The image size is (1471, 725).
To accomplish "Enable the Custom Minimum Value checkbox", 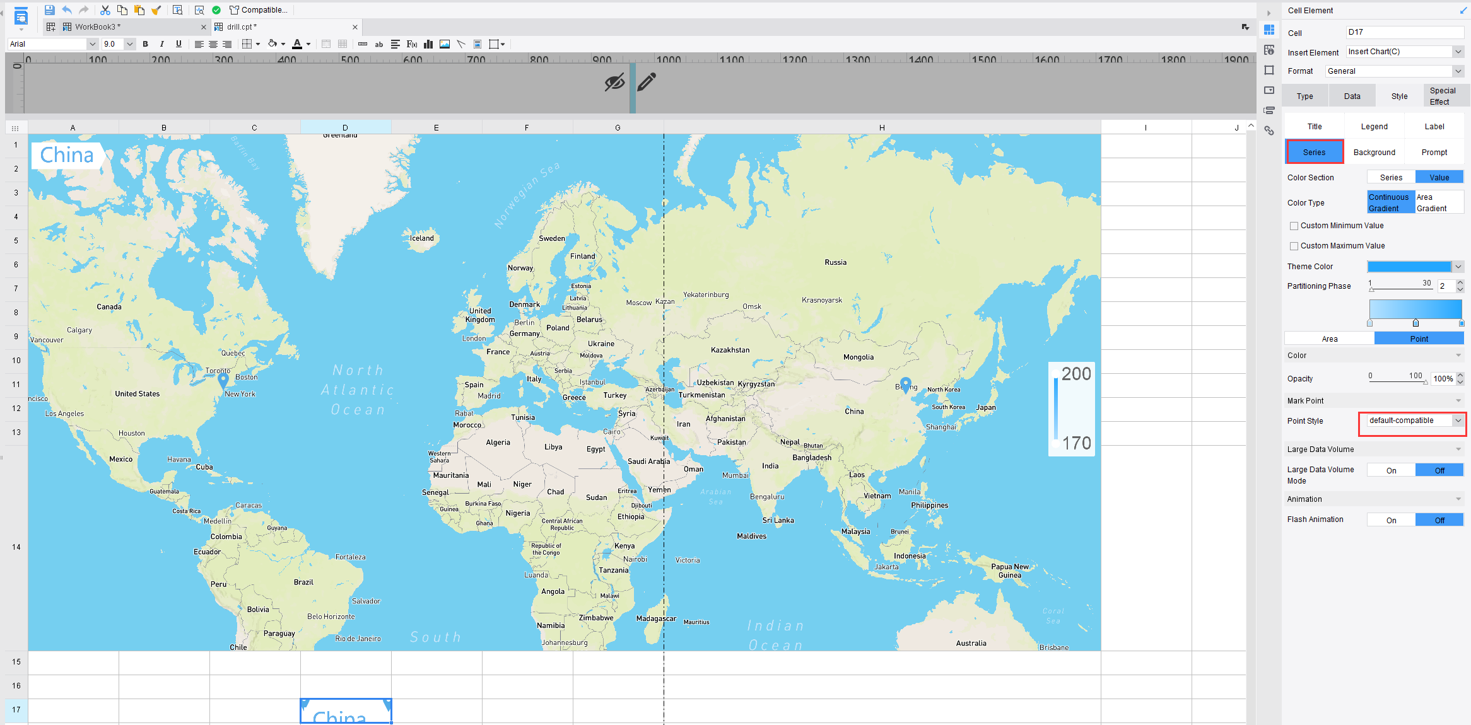I will click(1294, 226).
